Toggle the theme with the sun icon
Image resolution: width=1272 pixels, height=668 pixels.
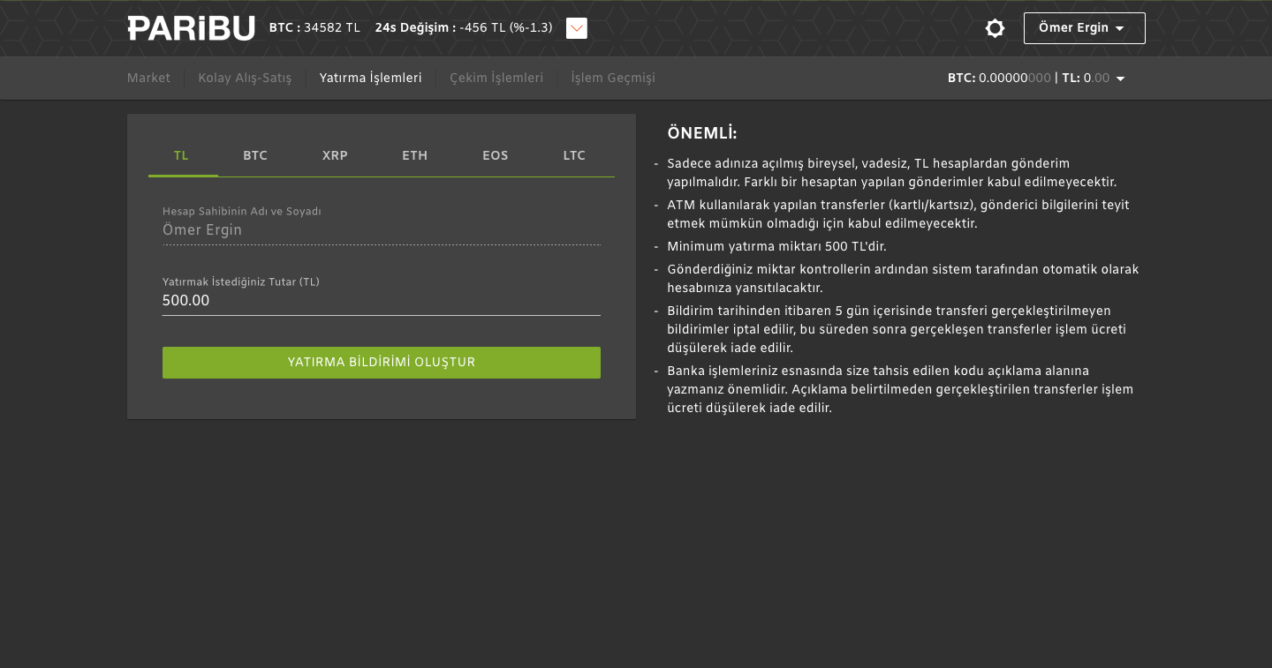[x=995, y=28]
